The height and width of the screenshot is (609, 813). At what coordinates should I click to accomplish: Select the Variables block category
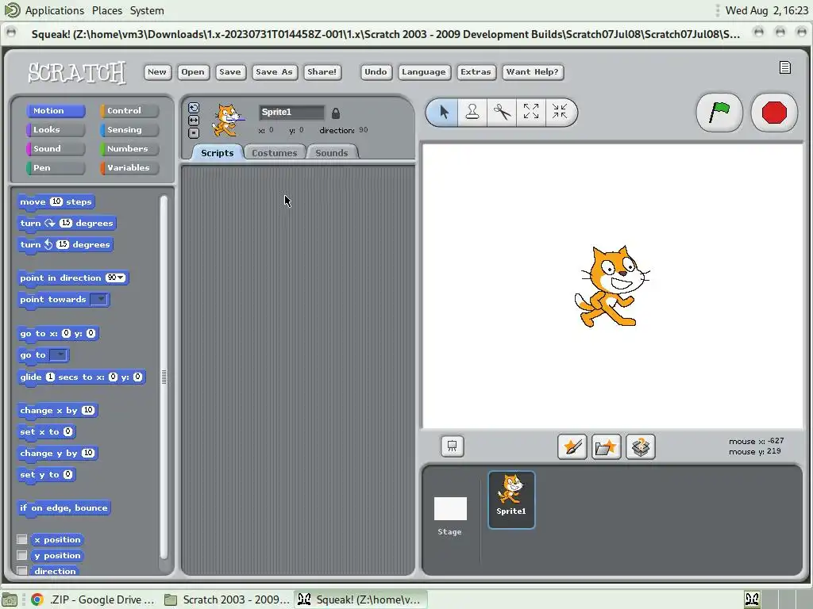[x=129, y=168]
